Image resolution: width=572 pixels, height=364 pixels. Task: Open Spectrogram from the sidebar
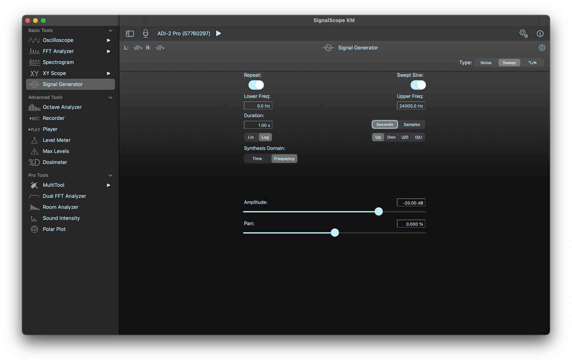pyautogui.click(x=58, y=62)
